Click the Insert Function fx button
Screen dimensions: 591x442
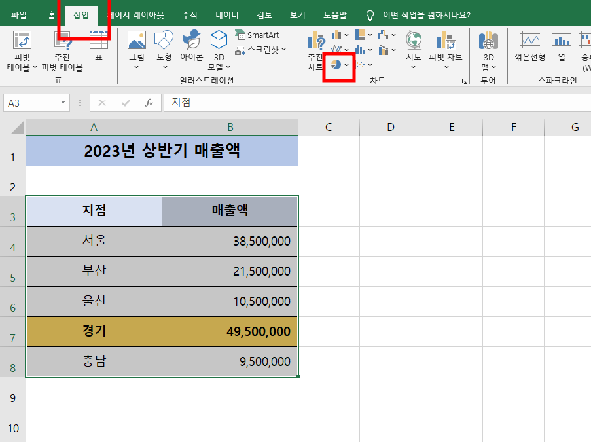149,103
